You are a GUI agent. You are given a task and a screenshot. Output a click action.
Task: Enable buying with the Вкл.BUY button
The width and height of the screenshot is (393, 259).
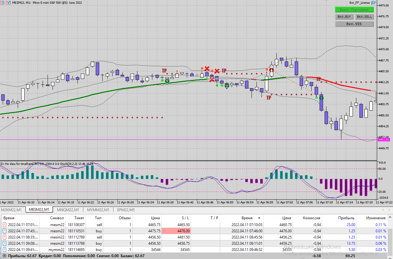(x=344, y=17)
